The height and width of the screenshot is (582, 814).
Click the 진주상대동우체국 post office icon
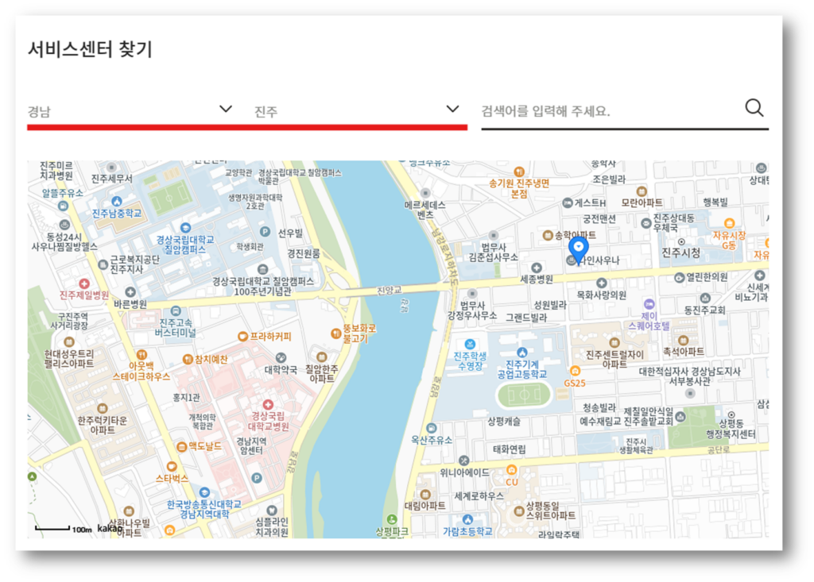click(x=646, y=223)
